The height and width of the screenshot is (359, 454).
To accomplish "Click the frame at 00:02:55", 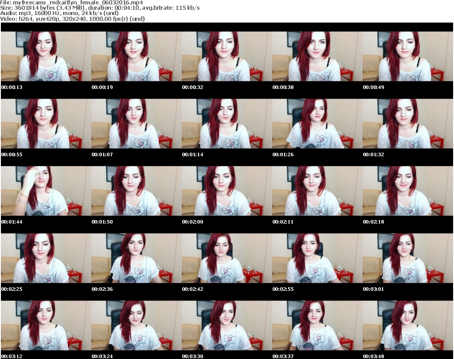I will click(317, 258).
